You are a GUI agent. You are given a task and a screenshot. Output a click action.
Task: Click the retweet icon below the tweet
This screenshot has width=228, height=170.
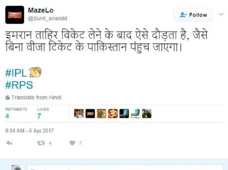tap(41, 143)
